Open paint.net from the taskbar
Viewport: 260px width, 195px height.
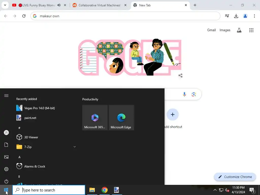point(116,190)
